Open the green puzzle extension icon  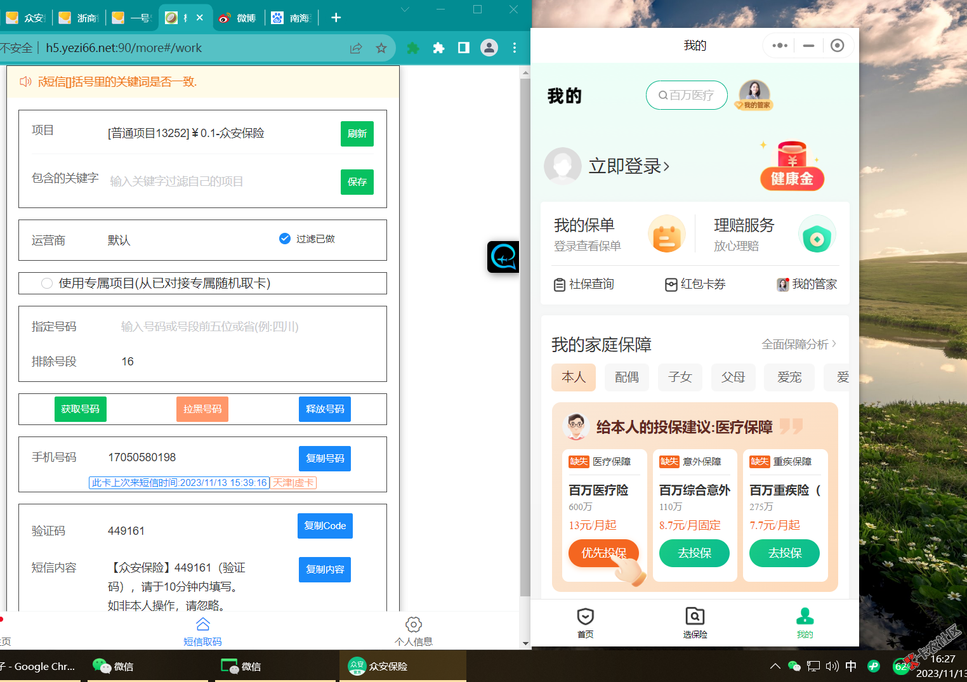click(413, 48)
